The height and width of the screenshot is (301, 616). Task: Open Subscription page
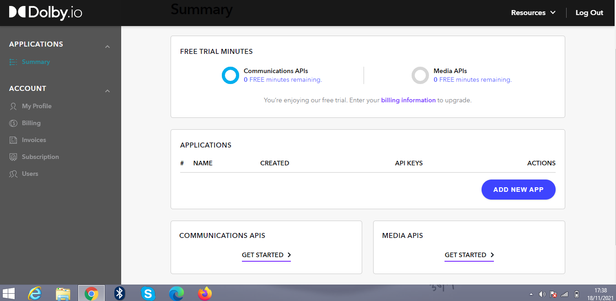pos(40,157)
